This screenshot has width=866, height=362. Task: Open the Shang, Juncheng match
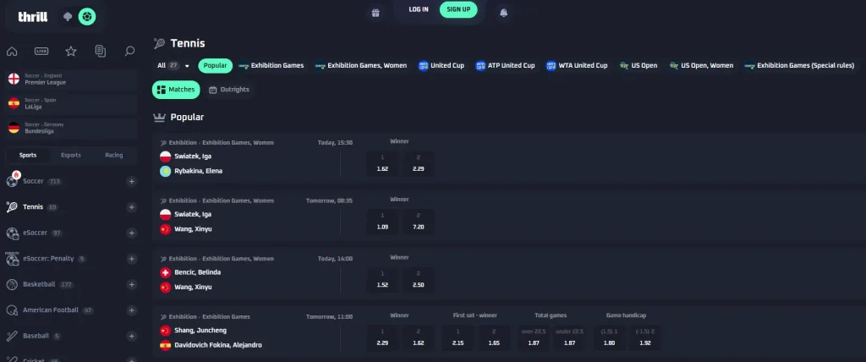200,331
